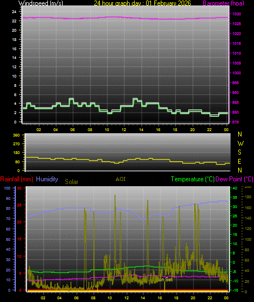Click the "Barometer (hpa)" axis title
This screenshot has width=254, height=302.
coord(223,3)
